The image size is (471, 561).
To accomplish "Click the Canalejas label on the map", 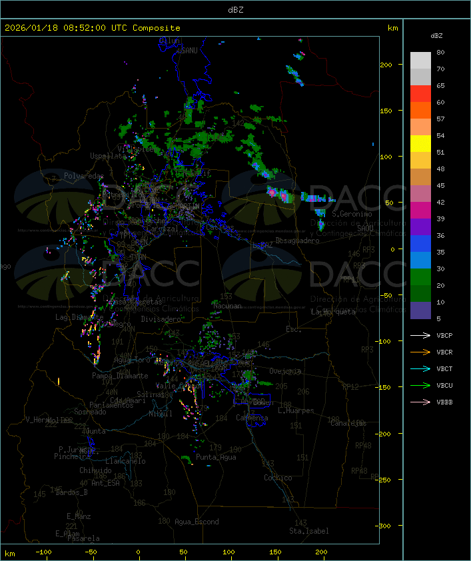I will click(348, 423).
